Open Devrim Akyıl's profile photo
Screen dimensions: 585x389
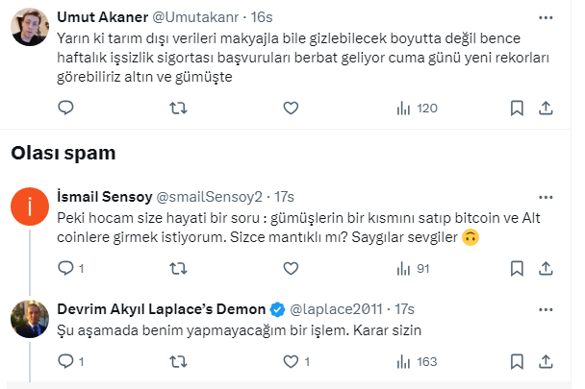point(30,318)
